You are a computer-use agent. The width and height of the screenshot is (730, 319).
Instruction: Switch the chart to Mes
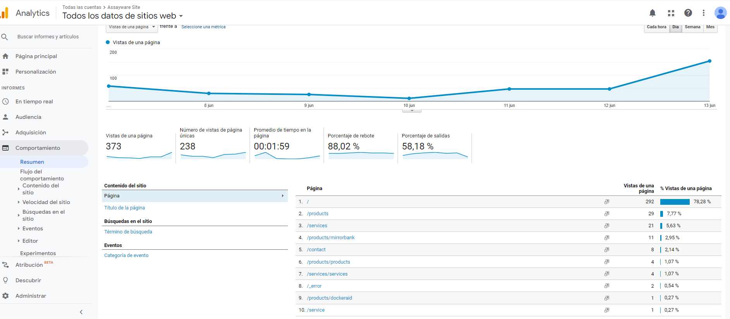[x=710, y=27]
